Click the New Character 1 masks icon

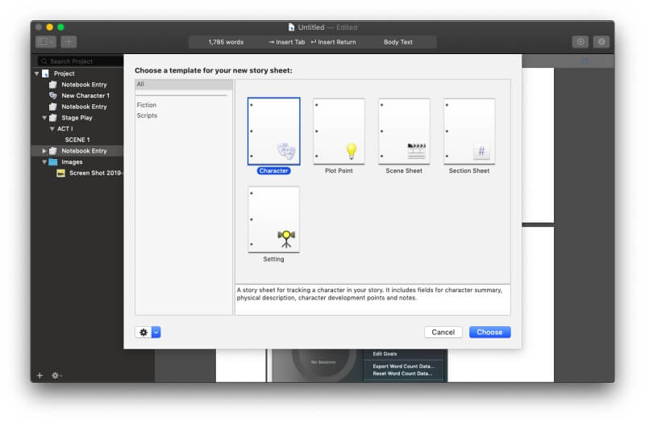53,95
